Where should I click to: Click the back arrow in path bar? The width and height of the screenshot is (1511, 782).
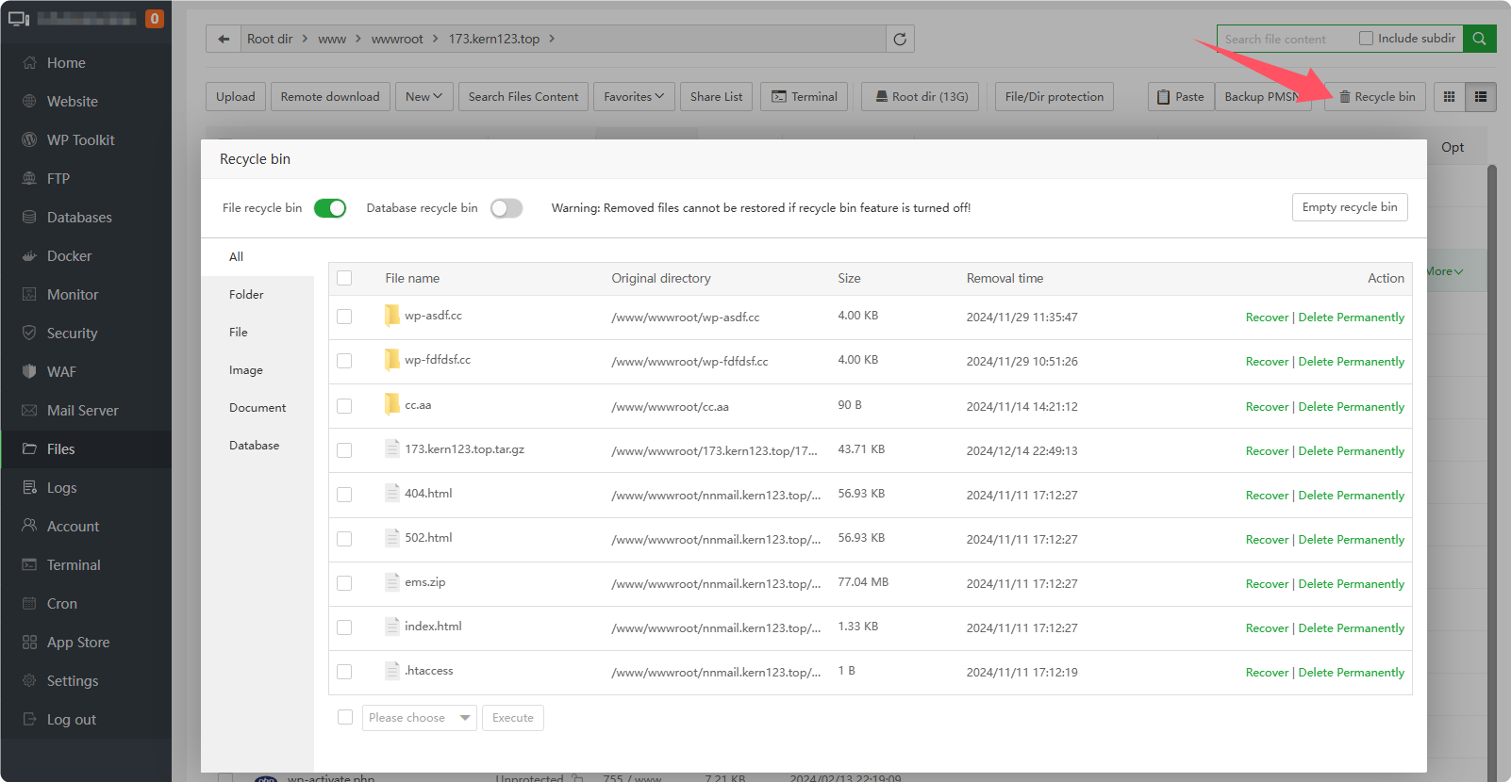coord(224,39)
